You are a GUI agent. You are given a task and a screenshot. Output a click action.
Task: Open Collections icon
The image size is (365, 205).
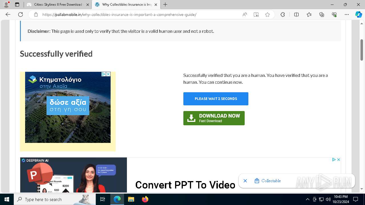coord(322,15)
